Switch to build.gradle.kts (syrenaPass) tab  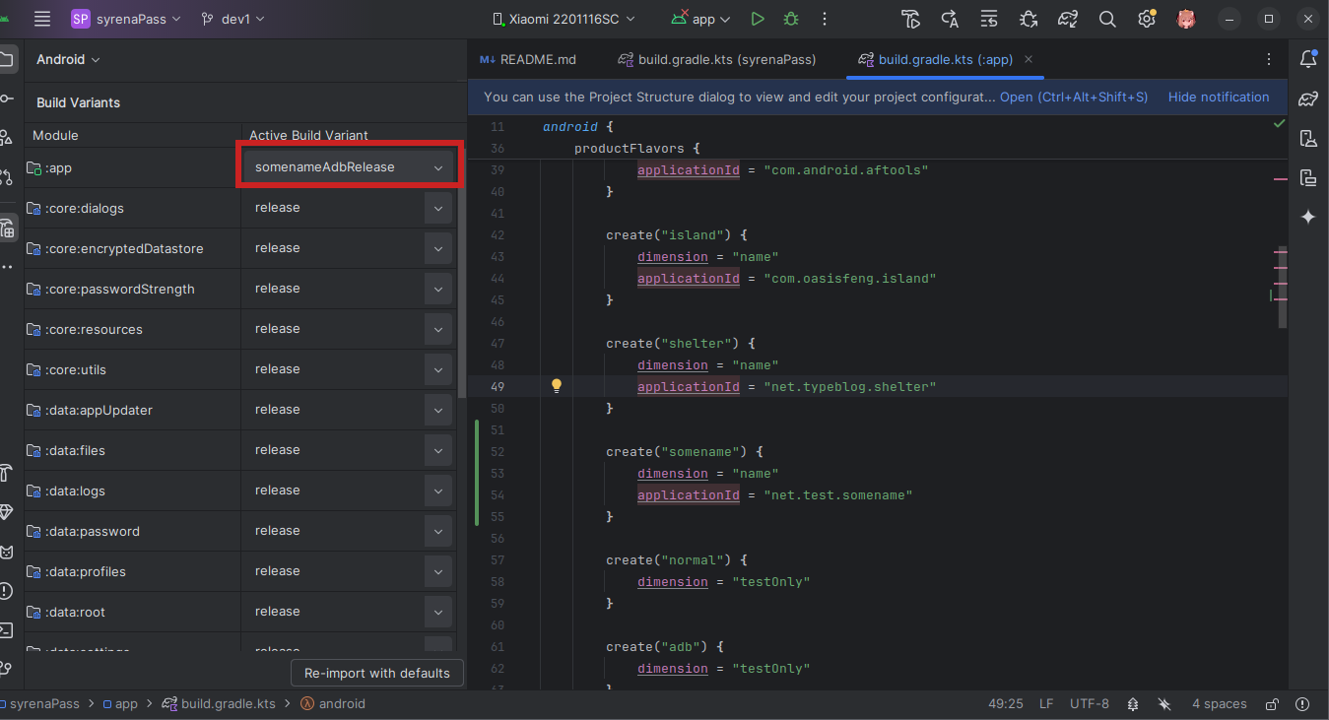pos(717,59)
